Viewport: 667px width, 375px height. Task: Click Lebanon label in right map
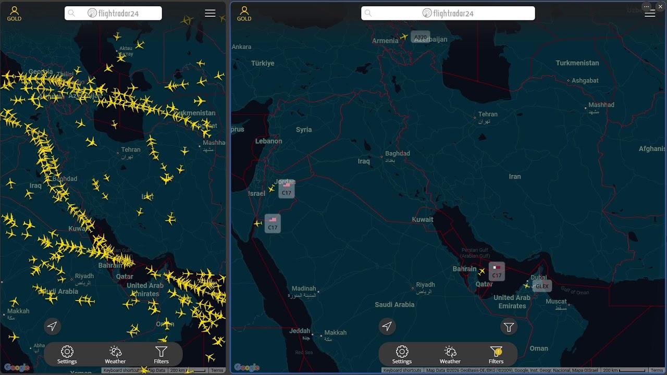(x=268, y=141)
